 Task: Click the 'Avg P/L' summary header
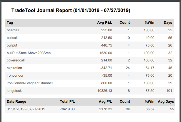[105, 102]
